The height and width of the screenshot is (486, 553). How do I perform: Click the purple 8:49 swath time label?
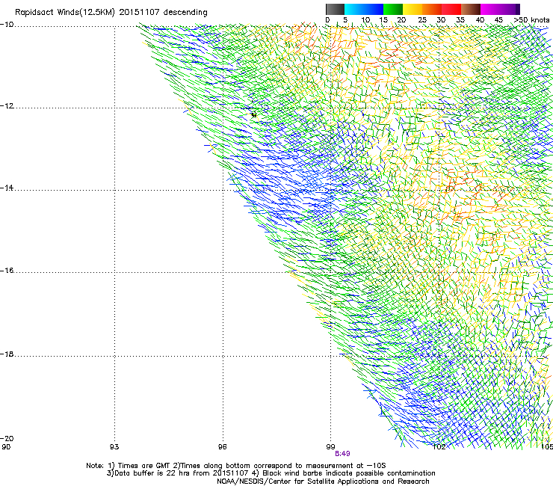point(342,454)
